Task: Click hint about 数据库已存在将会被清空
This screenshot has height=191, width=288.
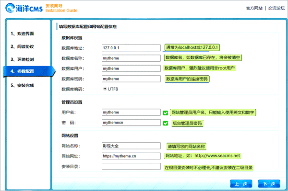Action: click(x=203, y=58)
